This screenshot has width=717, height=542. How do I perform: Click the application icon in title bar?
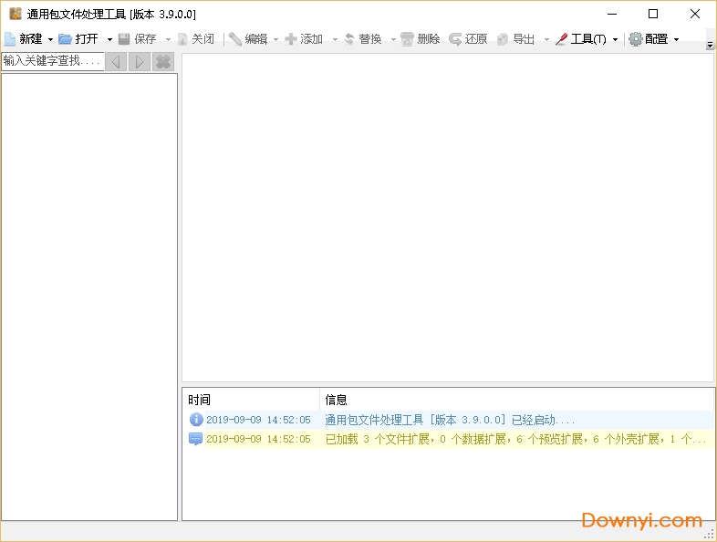[x=16, y=14]
